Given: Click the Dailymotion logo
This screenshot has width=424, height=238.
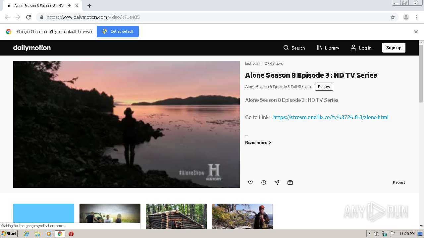Looking at the screenshot, I should [32, 48].
